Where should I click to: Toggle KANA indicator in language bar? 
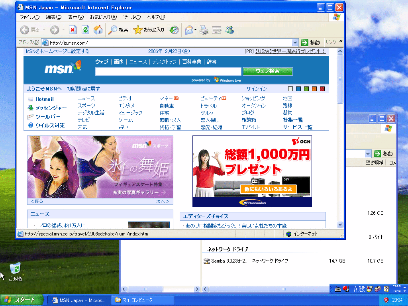[x=396, y=291]
